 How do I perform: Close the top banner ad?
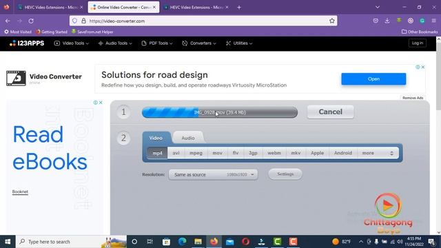coord(422,67)
